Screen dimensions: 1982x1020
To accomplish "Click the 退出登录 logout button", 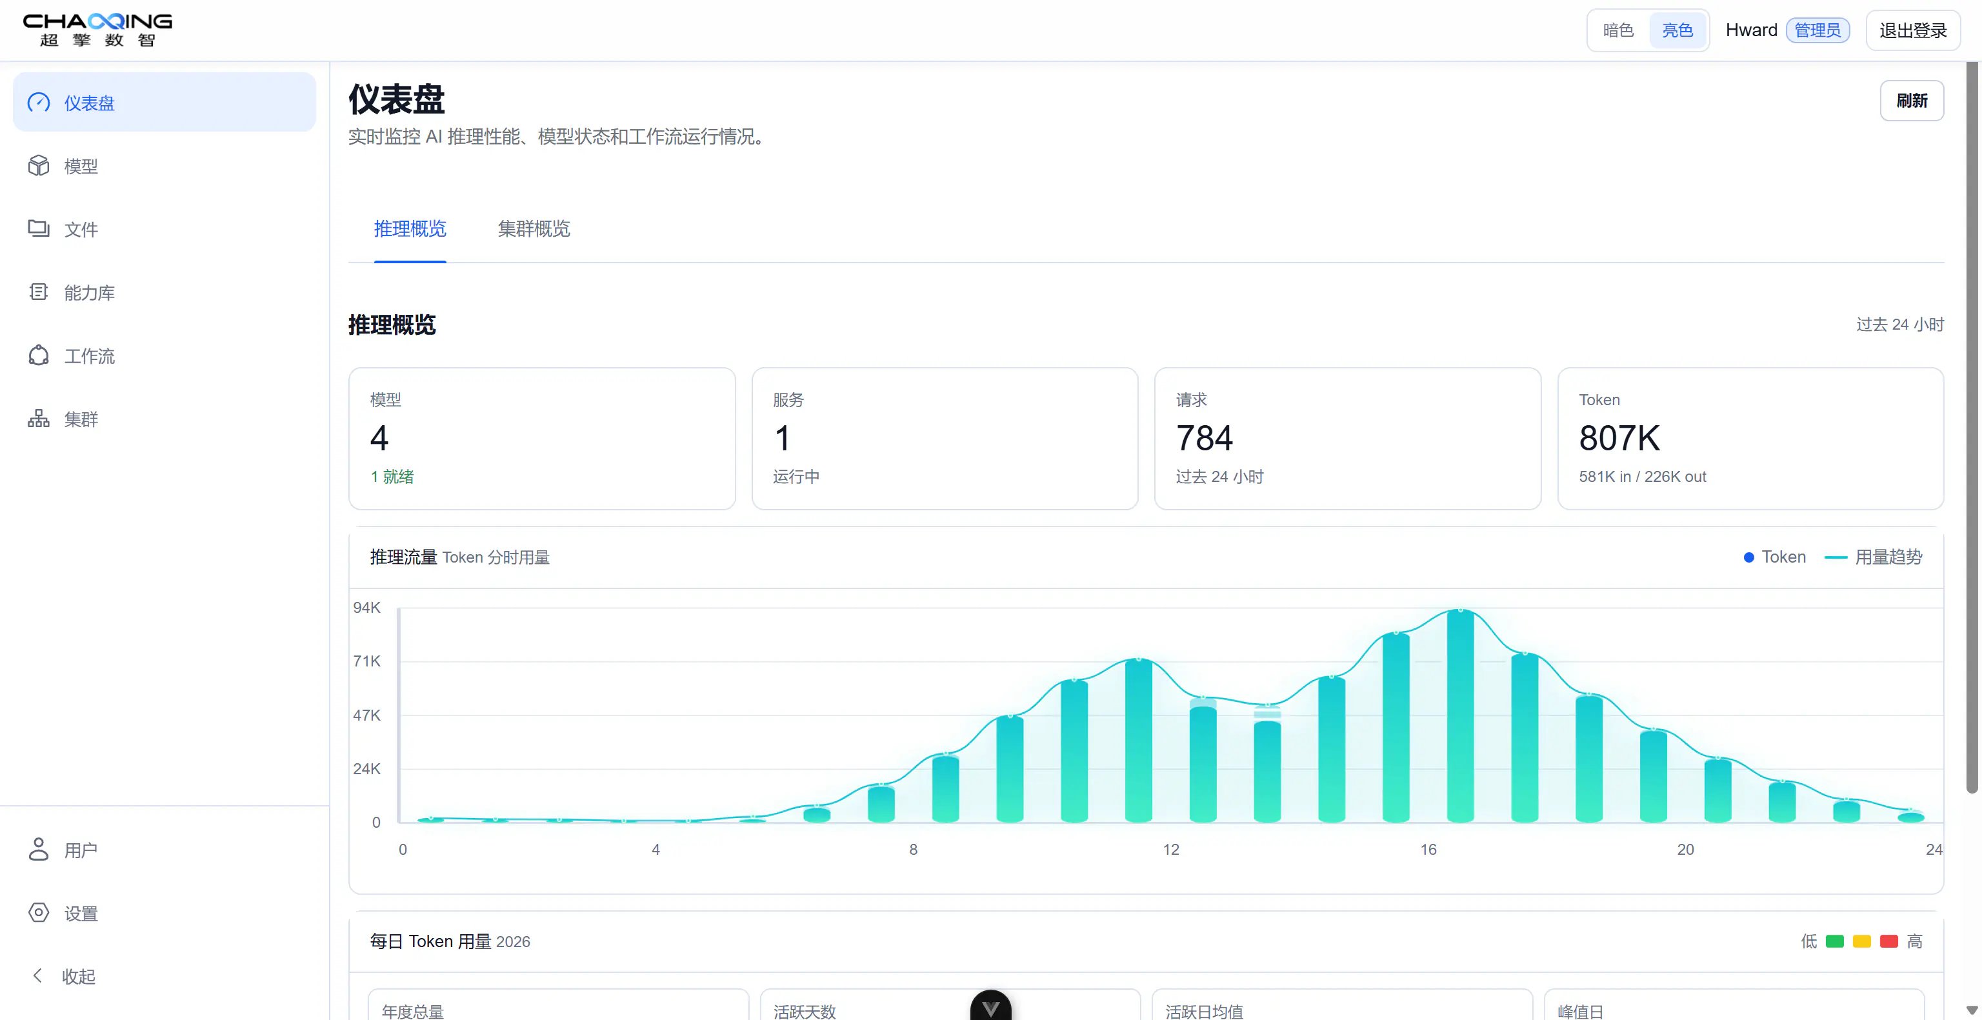I will coord(1913,30).
